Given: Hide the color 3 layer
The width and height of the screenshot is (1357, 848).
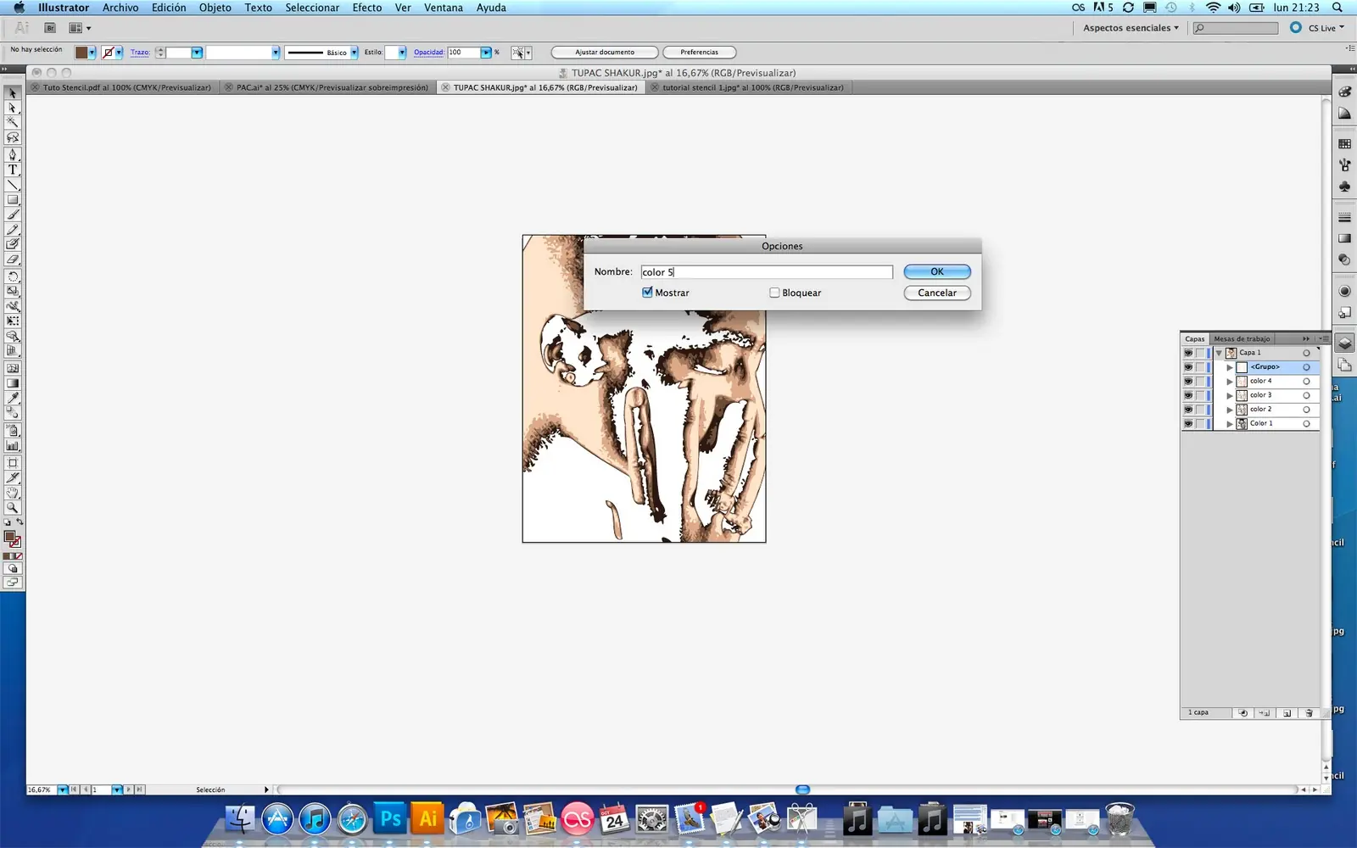Looking at the screenshot, I should [x=1188, y=395].
